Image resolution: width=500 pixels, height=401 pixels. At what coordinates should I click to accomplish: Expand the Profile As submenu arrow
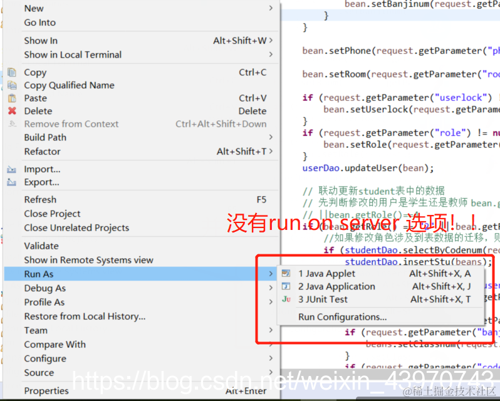click(271, 302)
